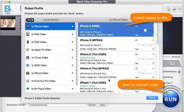Select the to iMovie Video category
This screenshot has width=184, height=112.
click(x=50, y=73)
